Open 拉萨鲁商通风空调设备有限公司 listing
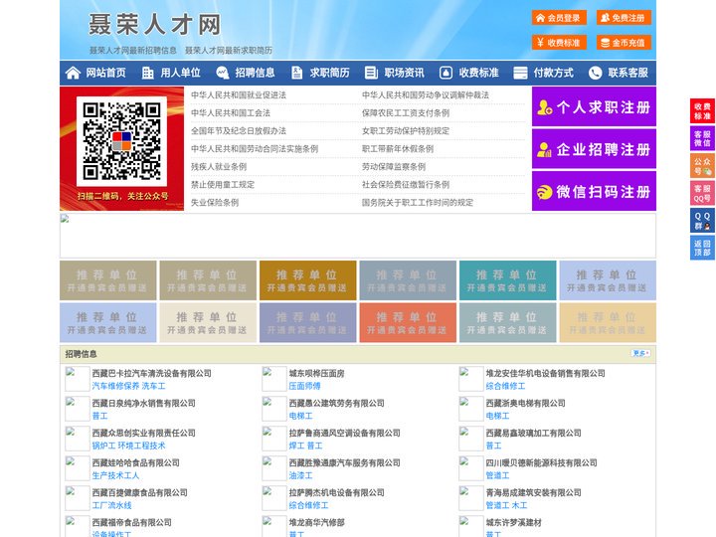Viewport: 716px width, 537px height. 345,433
